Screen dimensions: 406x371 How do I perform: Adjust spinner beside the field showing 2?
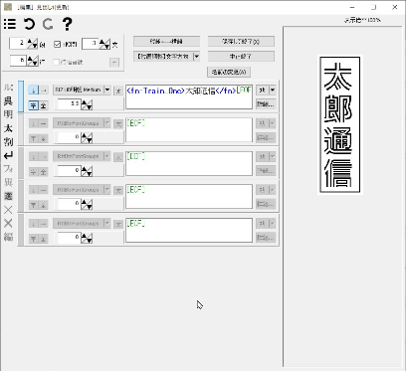(32, 44)
